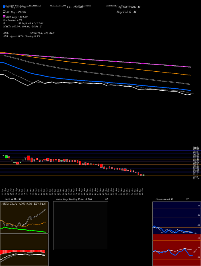Viewport: 201px width, 266px height.
Task: Click the green -DY line in ADX chart
Action: pos(24,230)
